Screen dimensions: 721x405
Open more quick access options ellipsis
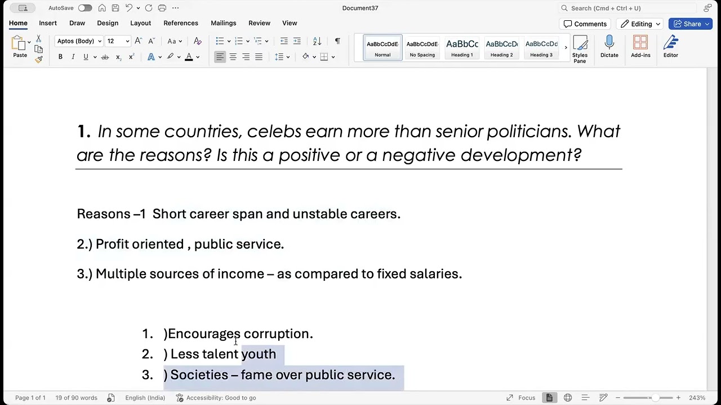[x=175, y=8]
